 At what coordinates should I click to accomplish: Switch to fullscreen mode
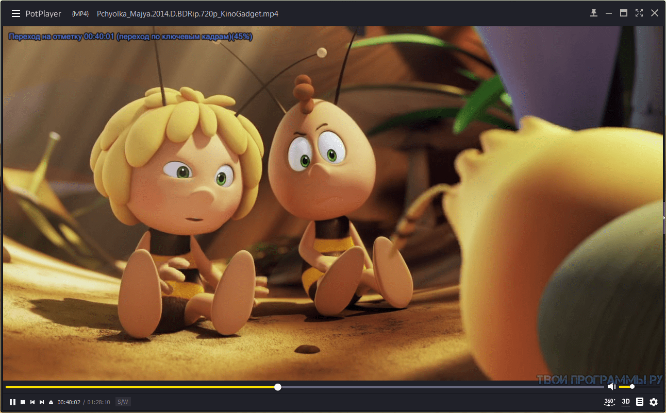639,13
